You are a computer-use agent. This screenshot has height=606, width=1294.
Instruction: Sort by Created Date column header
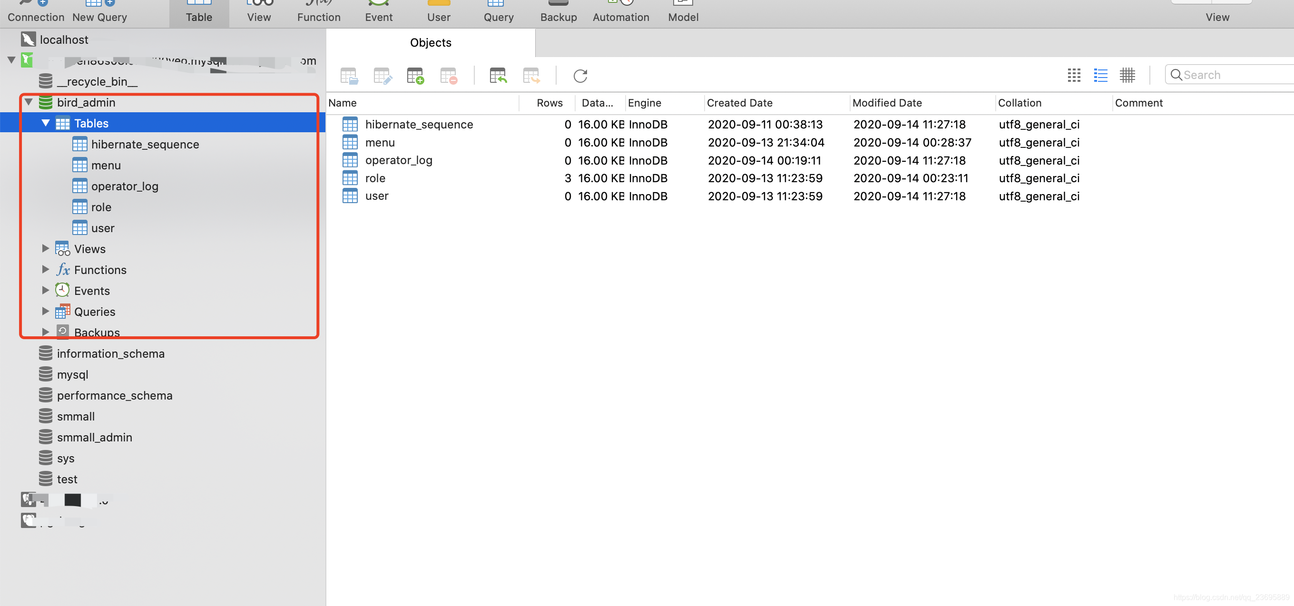click(777, 103)
